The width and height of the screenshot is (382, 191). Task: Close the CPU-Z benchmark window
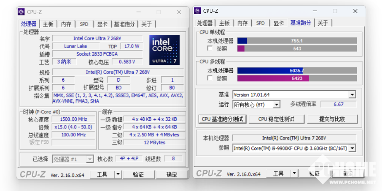click(355, 11)
